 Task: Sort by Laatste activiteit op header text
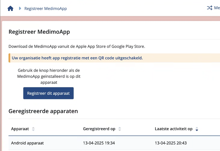173,129
